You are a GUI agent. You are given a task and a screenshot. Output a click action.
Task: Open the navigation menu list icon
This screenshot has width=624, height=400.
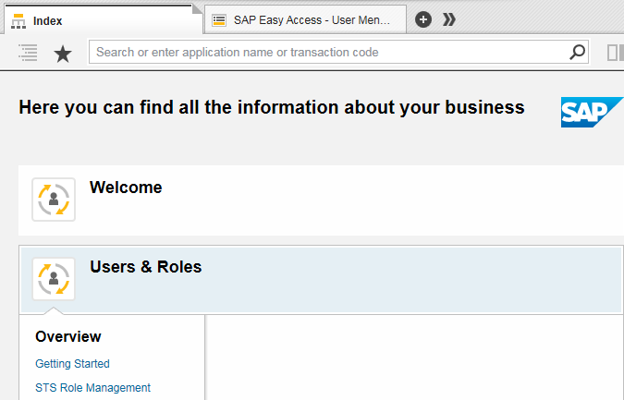click(x=28, y=53)
